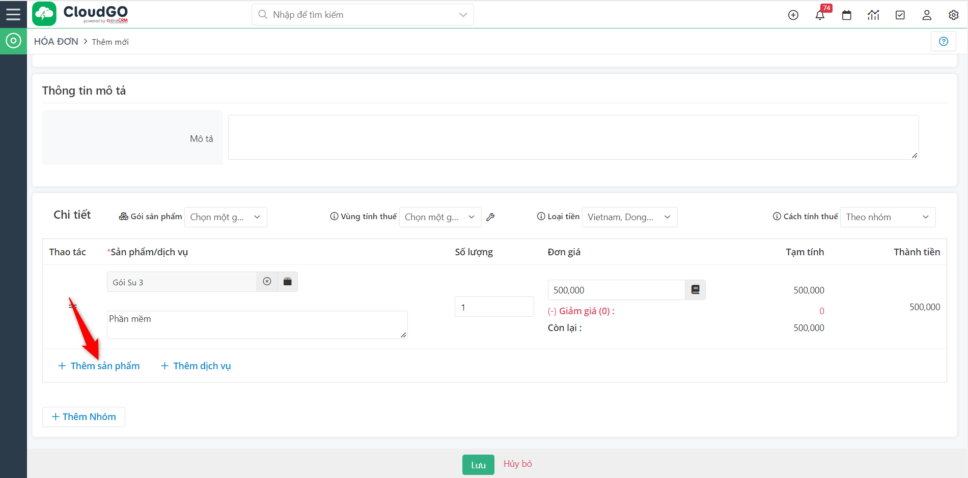Click the help question mark button
Image resolution: width=968 pixels, height=478 pixels.
coord(943,42)
